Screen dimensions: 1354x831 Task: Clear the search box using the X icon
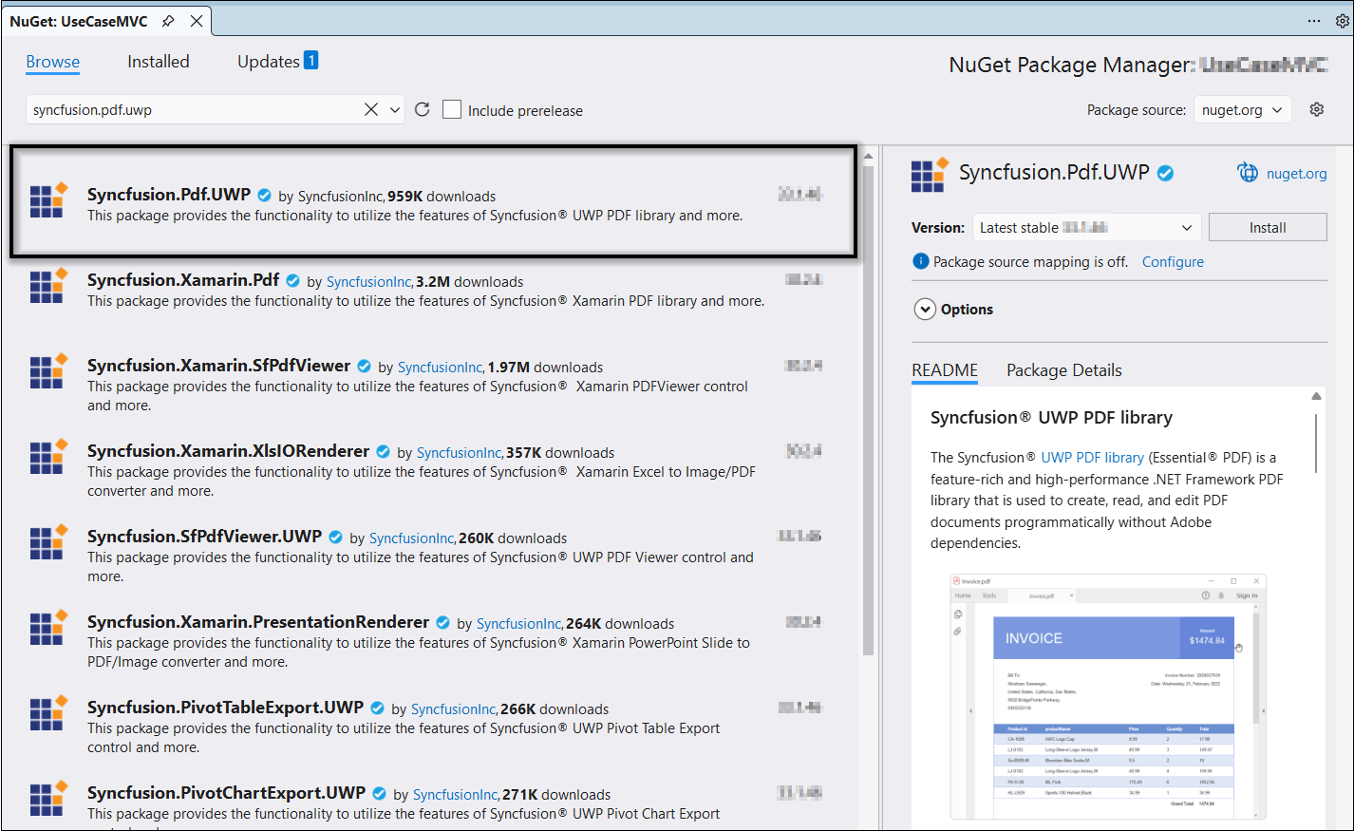coord(370,108)
